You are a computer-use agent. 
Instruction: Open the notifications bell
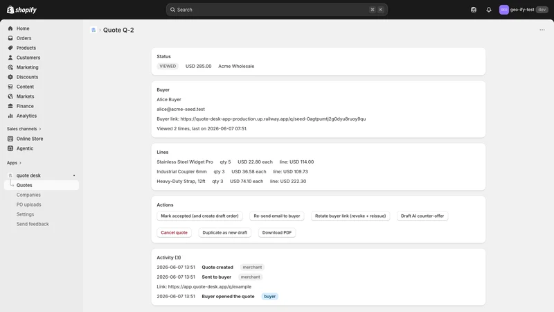point(489,10)
